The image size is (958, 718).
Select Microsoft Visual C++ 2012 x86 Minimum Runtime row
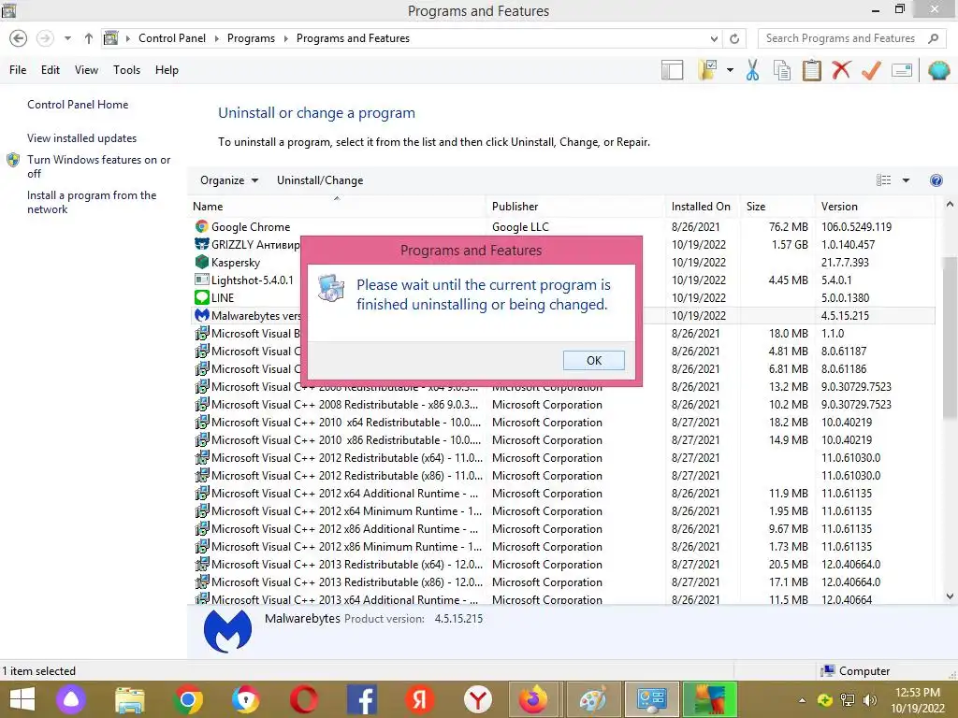[x=564, y=546]
